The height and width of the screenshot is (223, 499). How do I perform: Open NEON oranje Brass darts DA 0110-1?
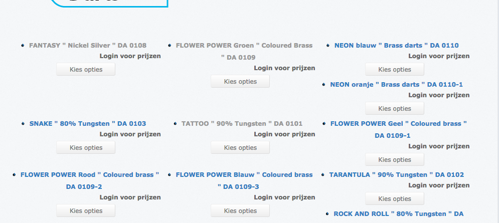pyautogui.click(x=396, y=84)
